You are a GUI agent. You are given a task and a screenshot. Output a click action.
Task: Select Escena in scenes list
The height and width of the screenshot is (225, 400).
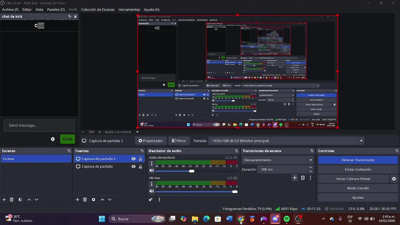(36, 159)
